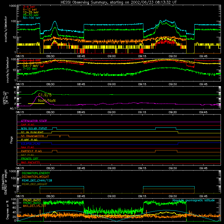
Task: Click the REAR_DEC_WEIGHT legend label
Action: (x=34, y=184)
